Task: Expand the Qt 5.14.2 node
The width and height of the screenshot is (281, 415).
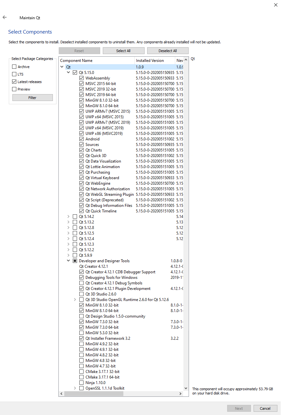Action: coord(69,217)
